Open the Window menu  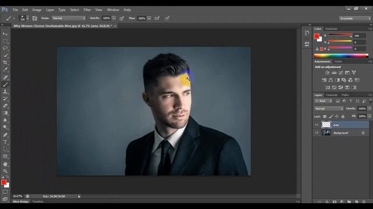coord(113,10)
